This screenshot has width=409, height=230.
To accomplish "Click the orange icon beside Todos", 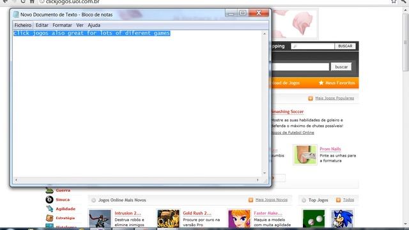I will tap(338, 200).
